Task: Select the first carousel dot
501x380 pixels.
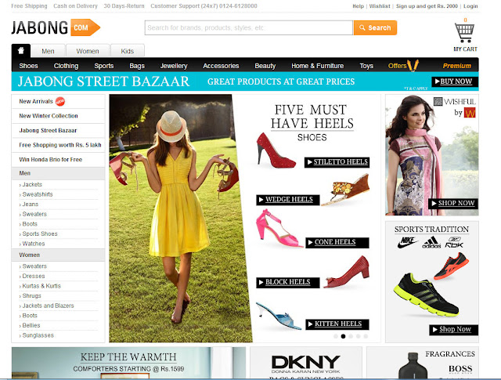Action: pyautogui.click(x=336, y=336)
